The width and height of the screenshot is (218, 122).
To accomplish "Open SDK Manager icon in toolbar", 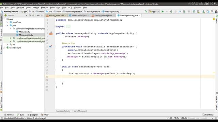I will pos(203,12).
